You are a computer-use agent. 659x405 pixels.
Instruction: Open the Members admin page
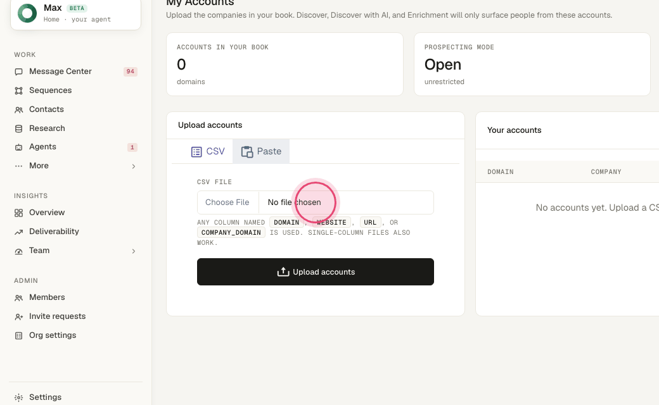[x=75, y=297]
